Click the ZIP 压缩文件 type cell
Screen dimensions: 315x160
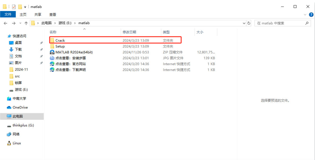[x=173, y=52]
